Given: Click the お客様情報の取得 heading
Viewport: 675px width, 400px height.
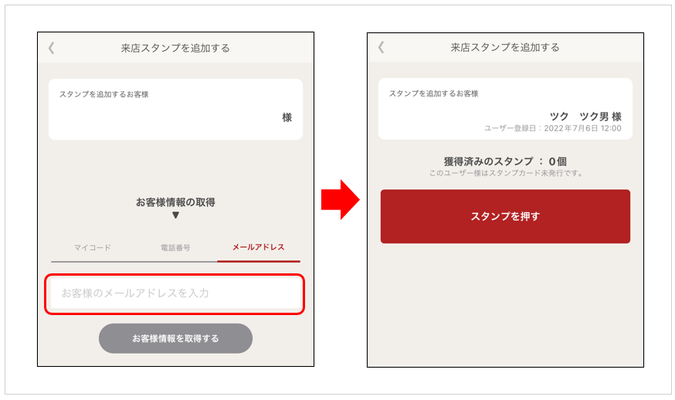Looking at the screenshot, I should (175, 202).
